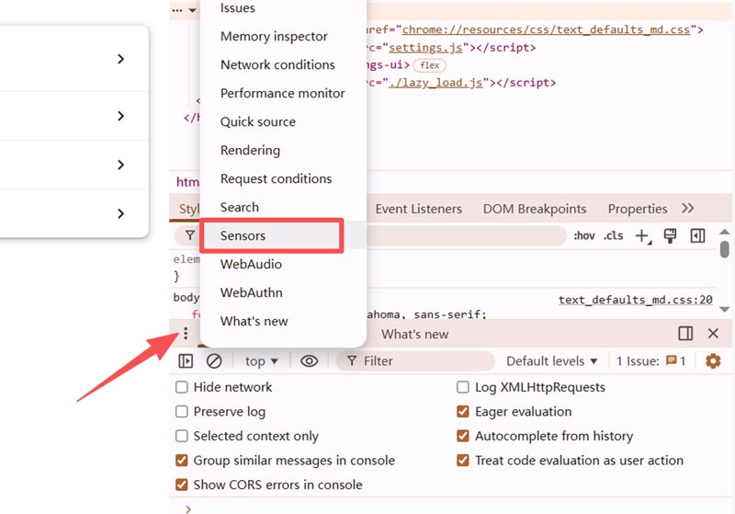Select Search in the menu
The height and width of the screenshot is (514, 735).
click(x=283, y=207)
